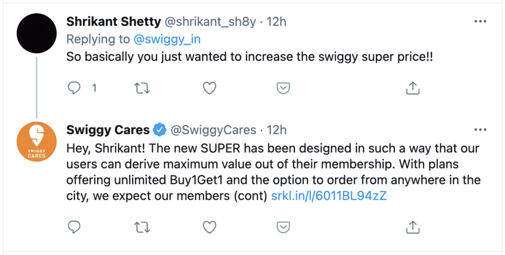The height and width of the screenshot is (255, 505).
Task: Like the Swiggy Cares tweet
Action: click(x=210, y=227)
